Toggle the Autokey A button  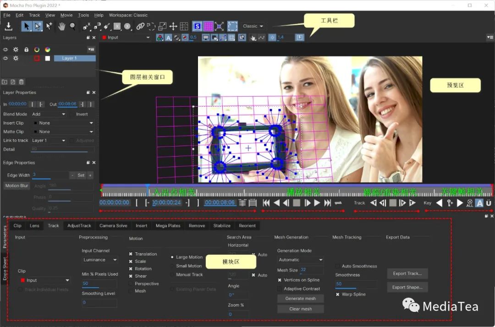tap(479, 203)
